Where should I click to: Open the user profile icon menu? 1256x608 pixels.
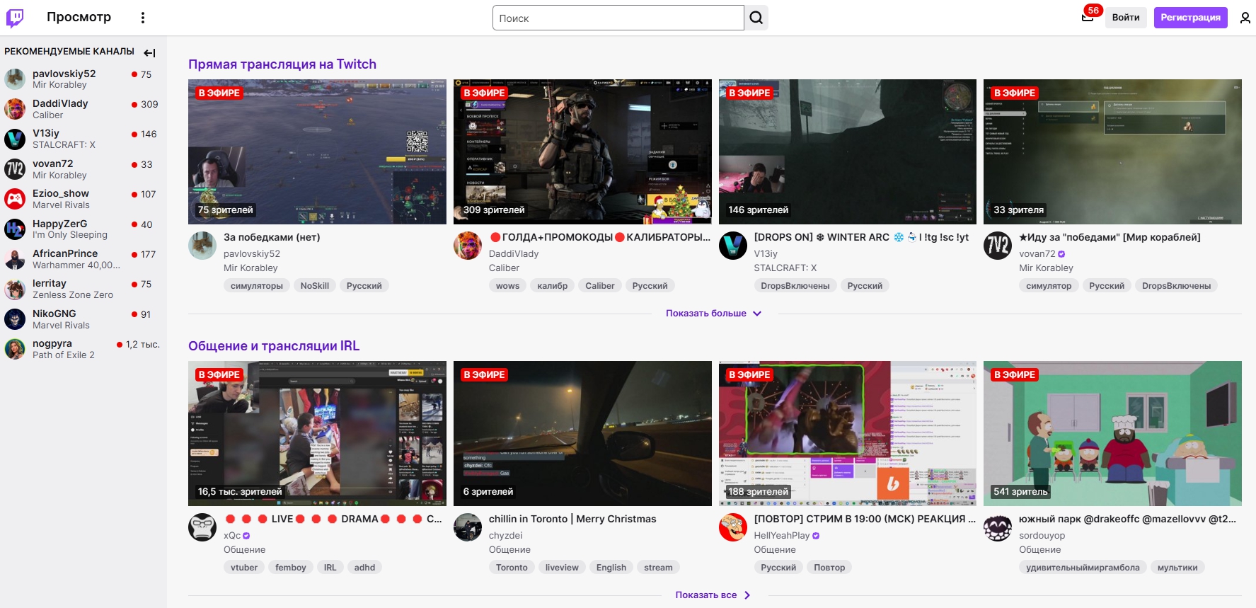(x=1245, y=18)
